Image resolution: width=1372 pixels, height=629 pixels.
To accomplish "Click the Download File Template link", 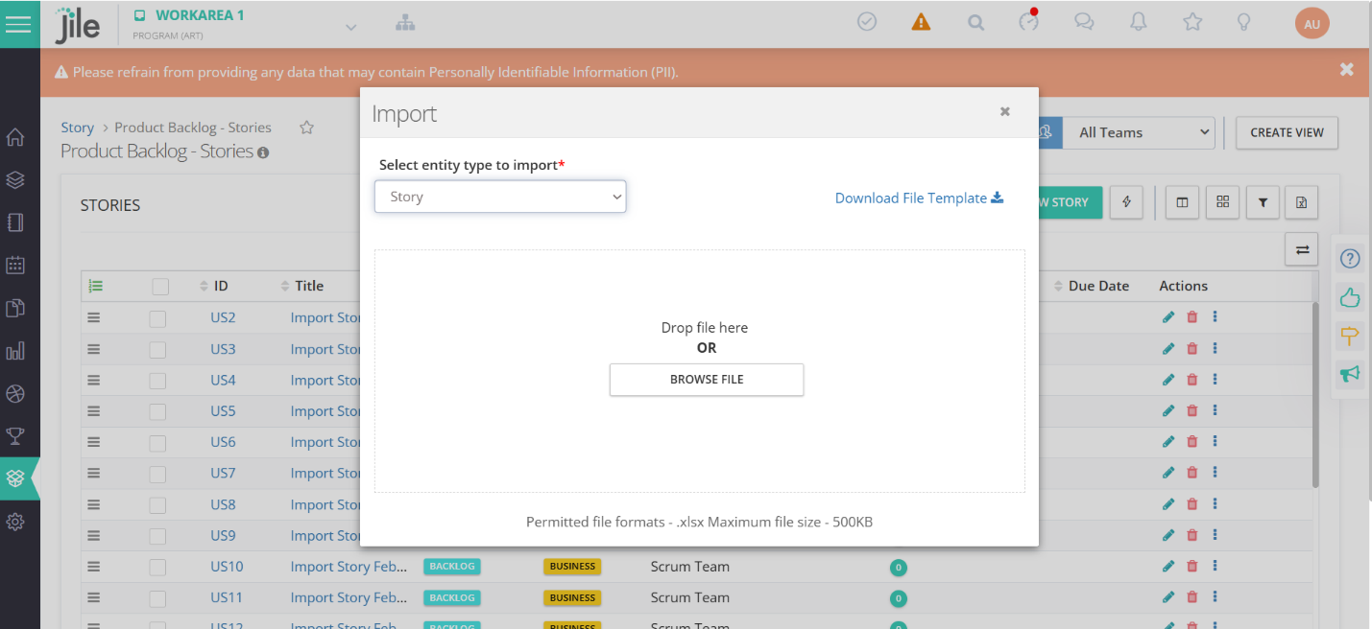I will coord(918,198).
